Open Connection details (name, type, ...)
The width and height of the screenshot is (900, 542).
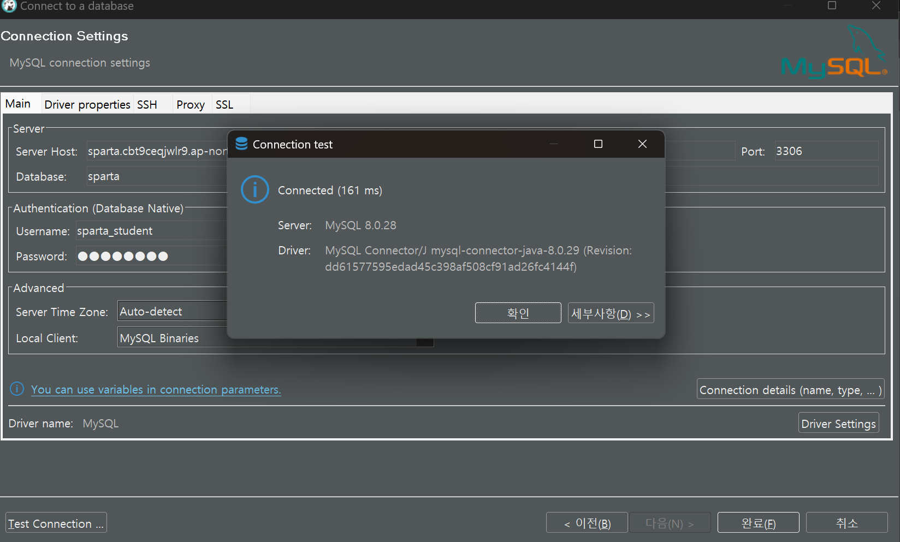click(790, 390)
